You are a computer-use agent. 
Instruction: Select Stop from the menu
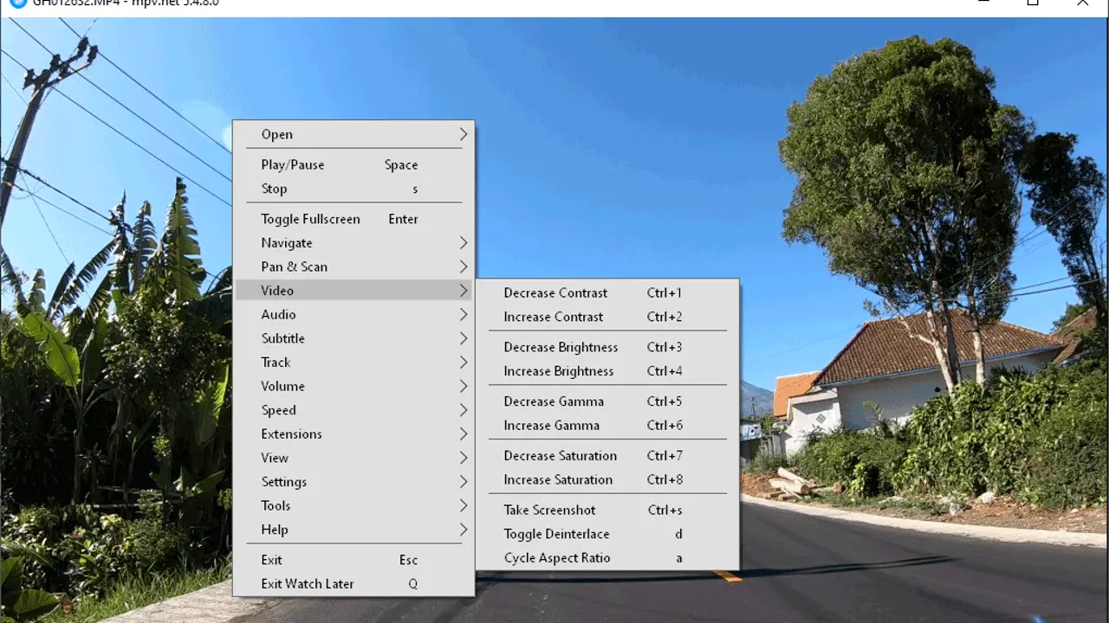pyautogui.click(x=274, y=189)
